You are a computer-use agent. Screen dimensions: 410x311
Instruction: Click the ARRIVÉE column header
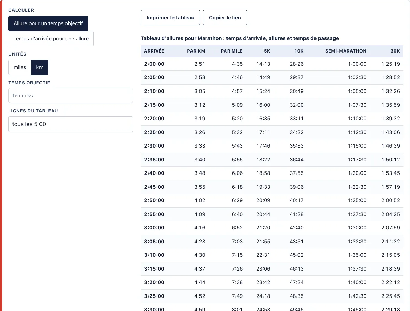point(154,51)
